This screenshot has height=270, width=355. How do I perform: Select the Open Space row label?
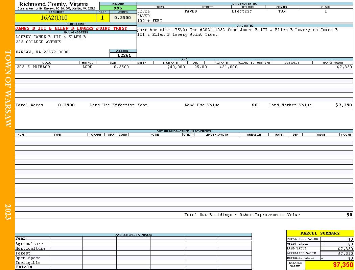tap(28, 258)
